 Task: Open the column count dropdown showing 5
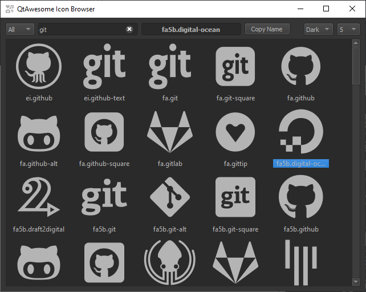coord(348,30)
